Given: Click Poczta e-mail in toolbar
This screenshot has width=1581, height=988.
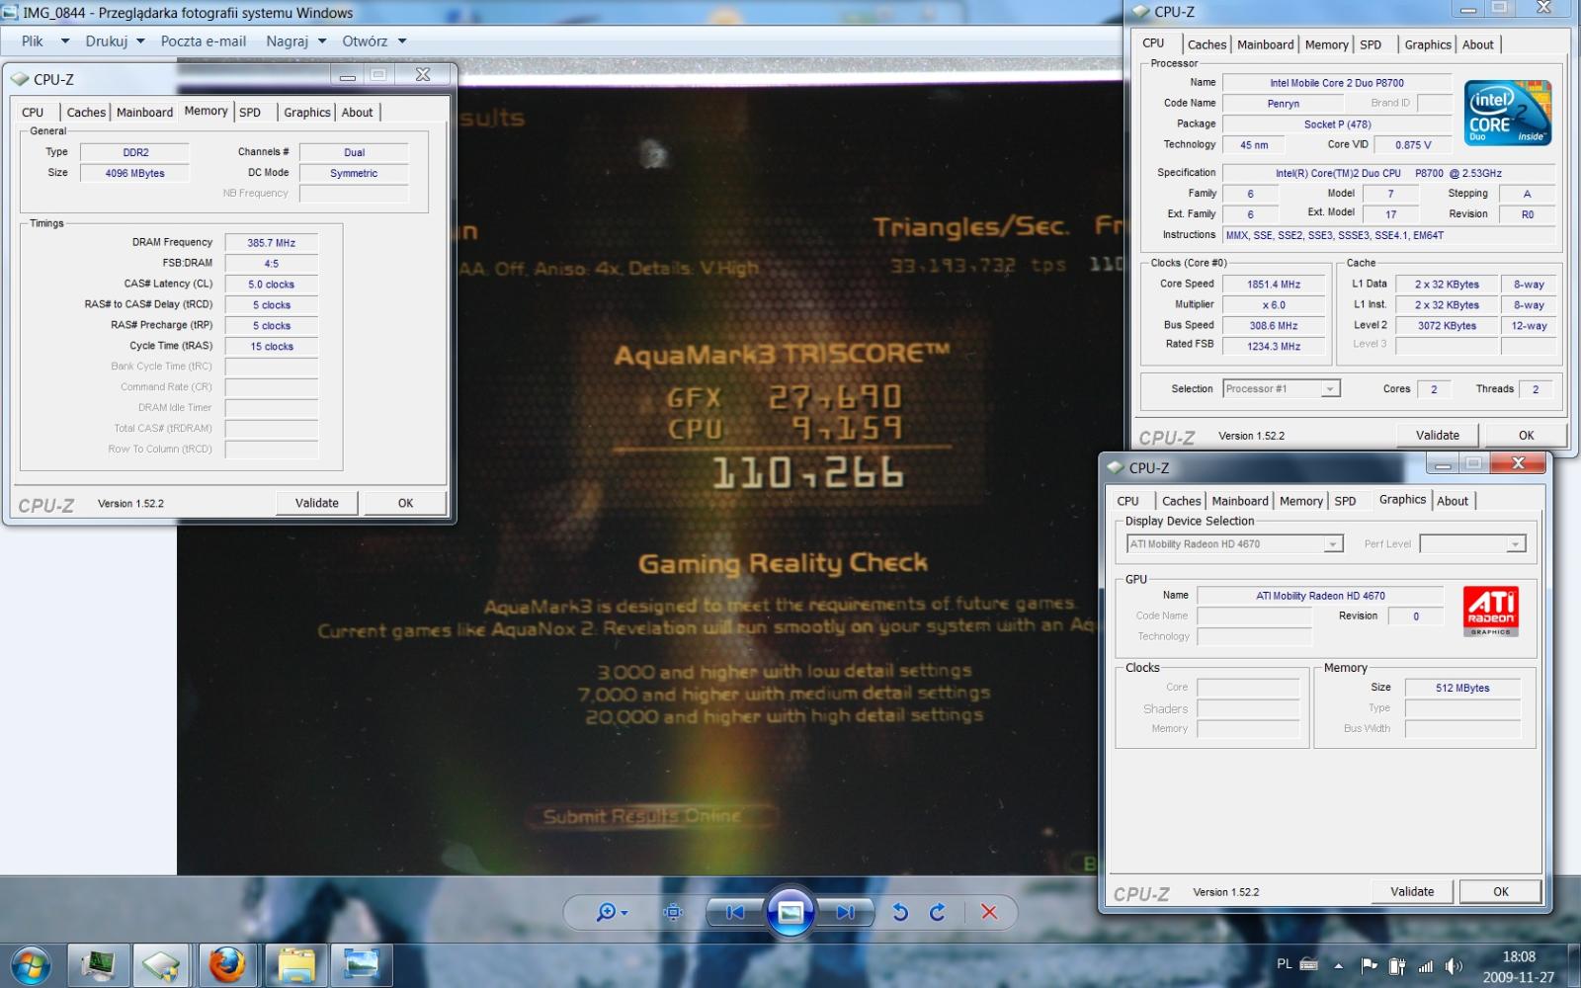Looking at the screenshot, I should (204, 41).
